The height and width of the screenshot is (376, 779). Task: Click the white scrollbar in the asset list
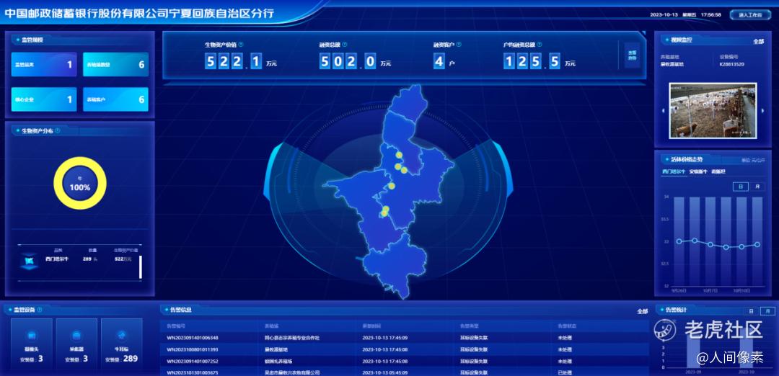[141, 267]
